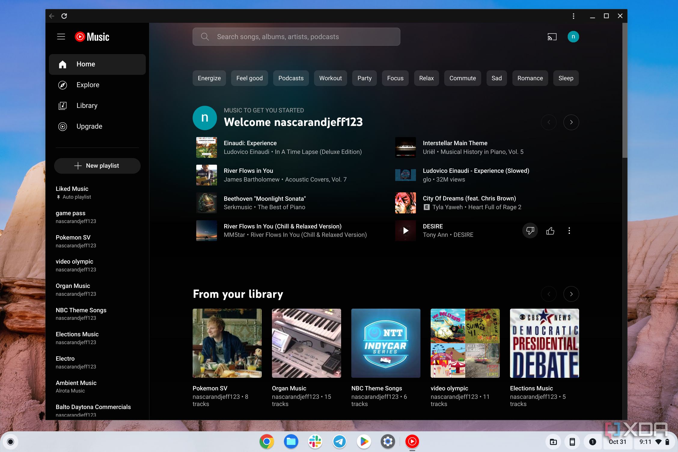This screenshot has width=678, height=452.
Task: Open Electro playlist in sidebar
Action: [x=97, y=362]
